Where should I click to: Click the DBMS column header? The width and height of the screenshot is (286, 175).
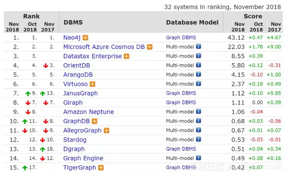[x=73, y=23]
